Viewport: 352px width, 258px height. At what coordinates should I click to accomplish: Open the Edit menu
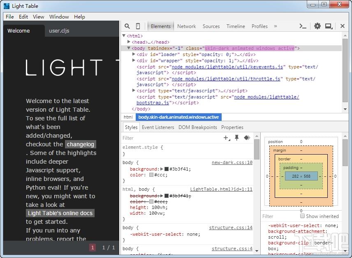[23, 16]
